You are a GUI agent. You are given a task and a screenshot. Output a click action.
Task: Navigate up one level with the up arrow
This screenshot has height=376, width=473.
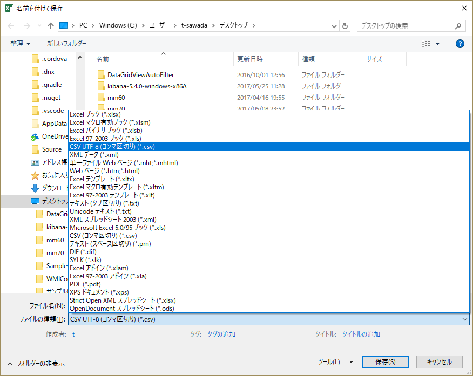(51, 25)
